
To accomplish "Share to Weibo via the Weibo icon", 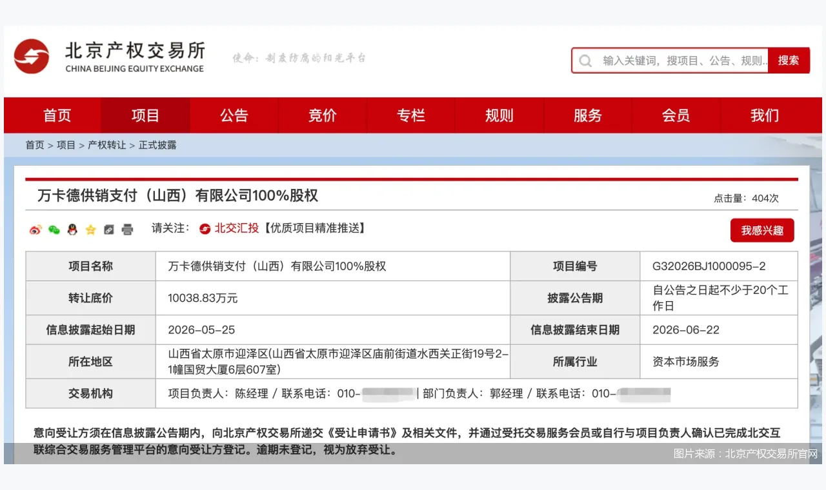I will point(35,229).
